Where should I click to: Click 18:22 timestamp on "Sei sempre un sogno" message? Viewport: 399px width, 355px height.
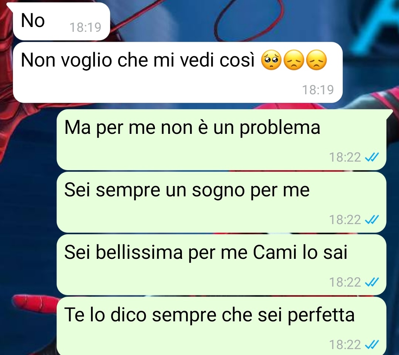tap(345, 220)
